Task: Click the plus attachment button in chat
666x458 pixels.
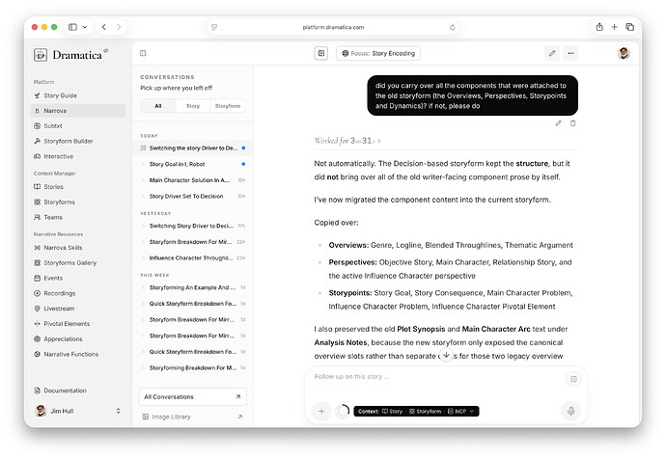Action: coord(321,411)
